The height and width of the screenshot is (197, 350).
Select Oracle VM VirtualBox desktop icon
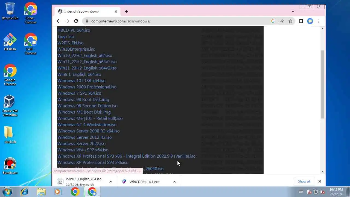pyautogui.click(x=10, y=106)
